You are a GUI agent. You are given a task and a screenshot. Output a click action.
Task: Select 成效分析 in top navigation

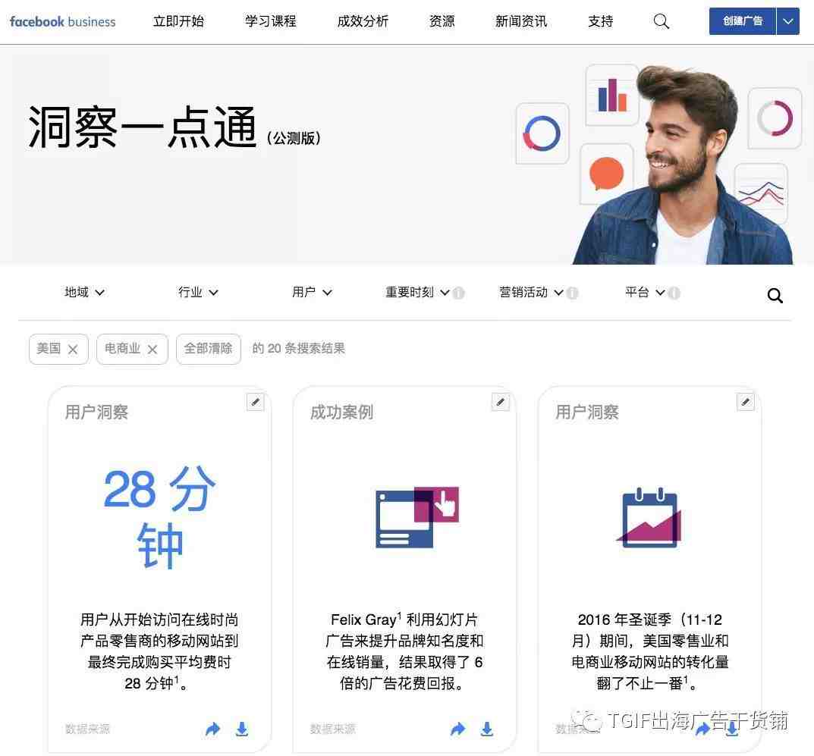363,21
